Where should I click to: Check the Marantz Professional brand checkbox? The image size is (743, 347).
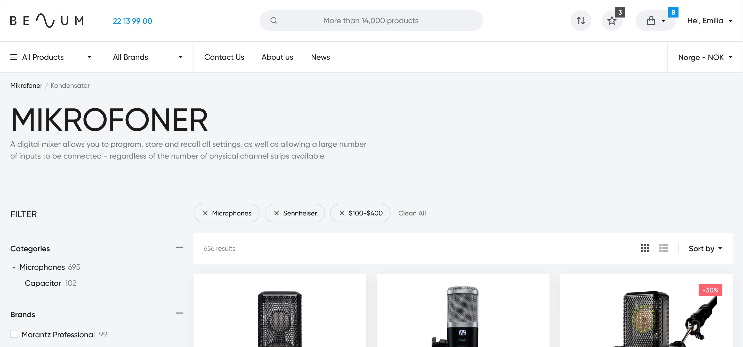[14, 334]
